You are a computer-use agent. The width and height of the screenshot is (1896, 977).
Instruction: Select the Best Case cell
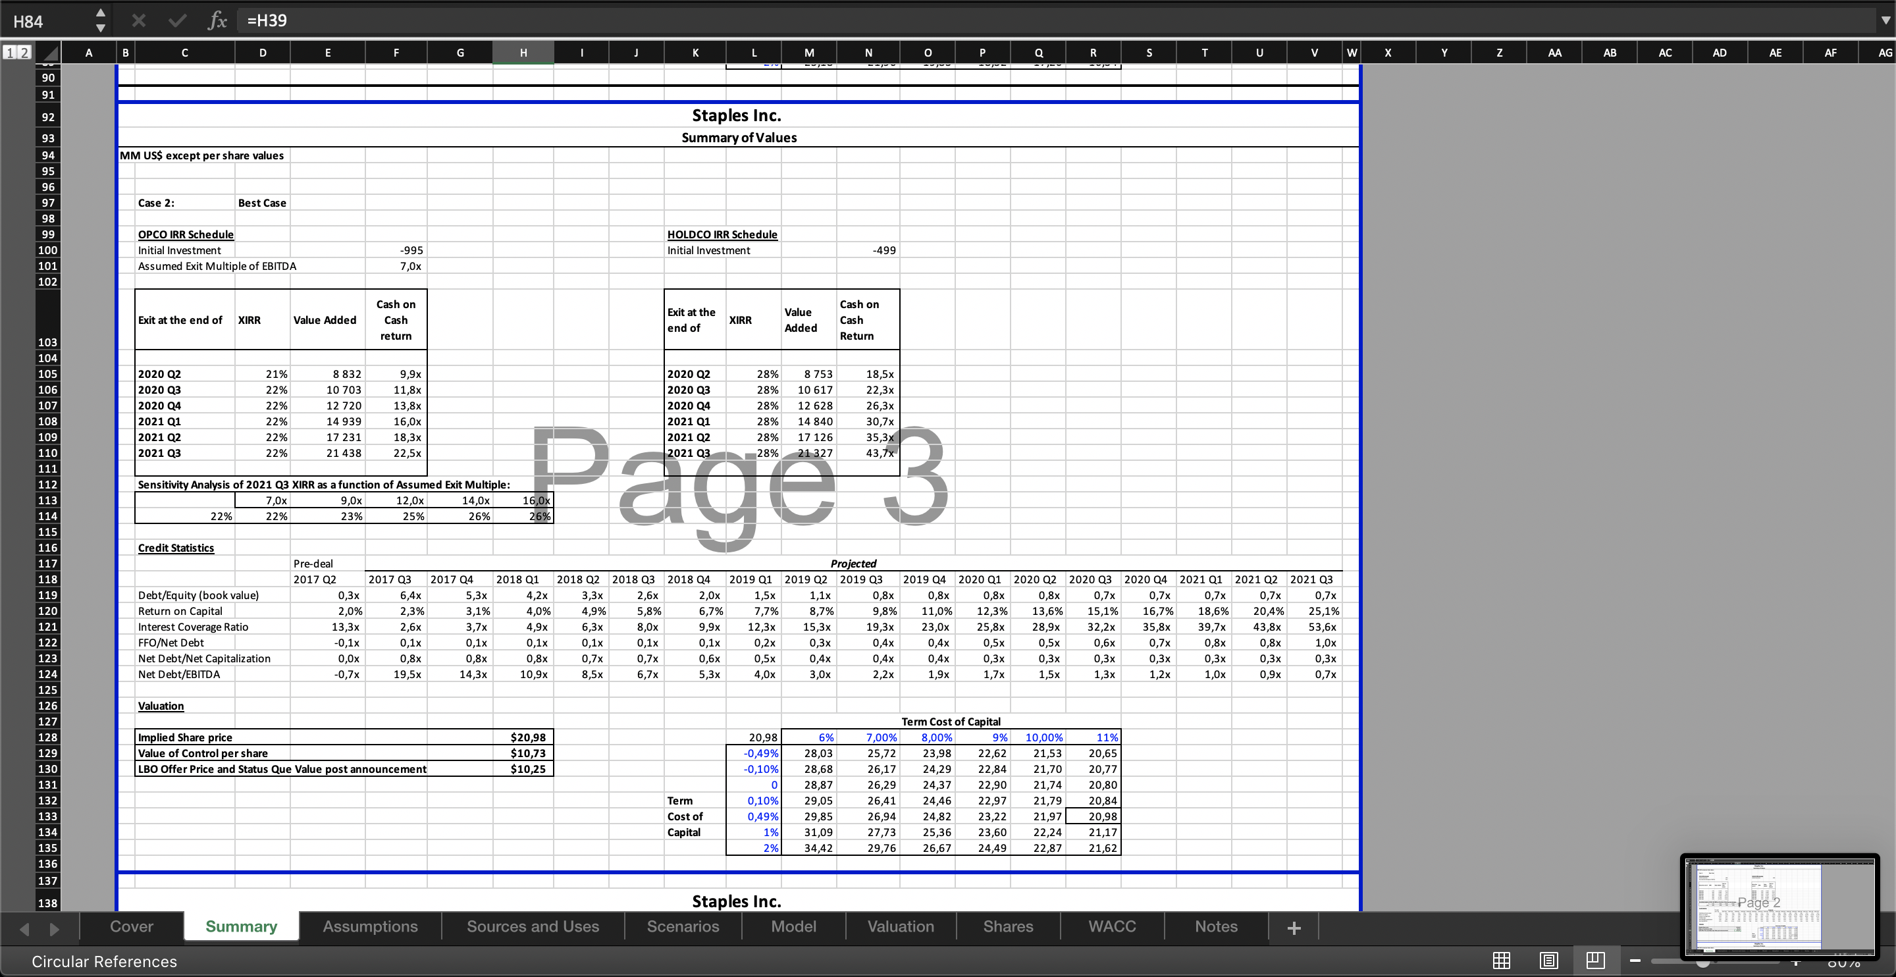pyautogui.click(x=262, y=203)
